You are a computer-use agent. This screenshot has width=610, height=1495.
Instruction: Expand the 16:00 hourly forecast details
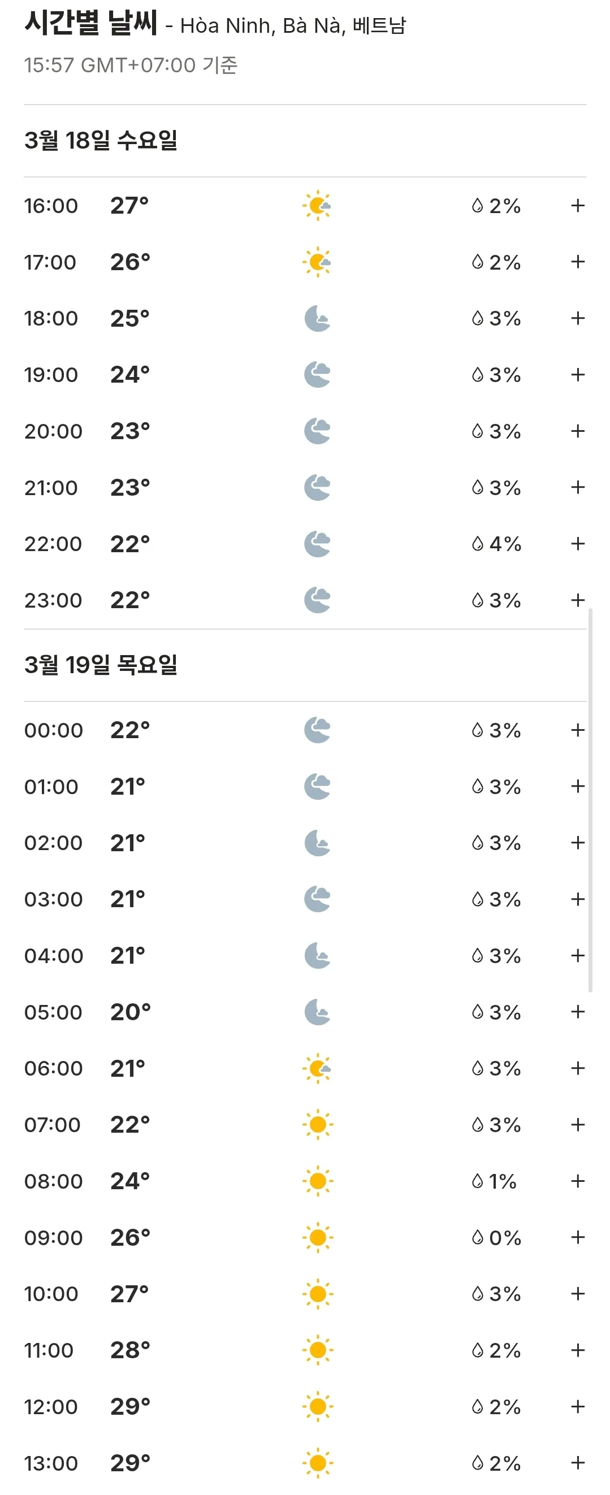[577, 205]
